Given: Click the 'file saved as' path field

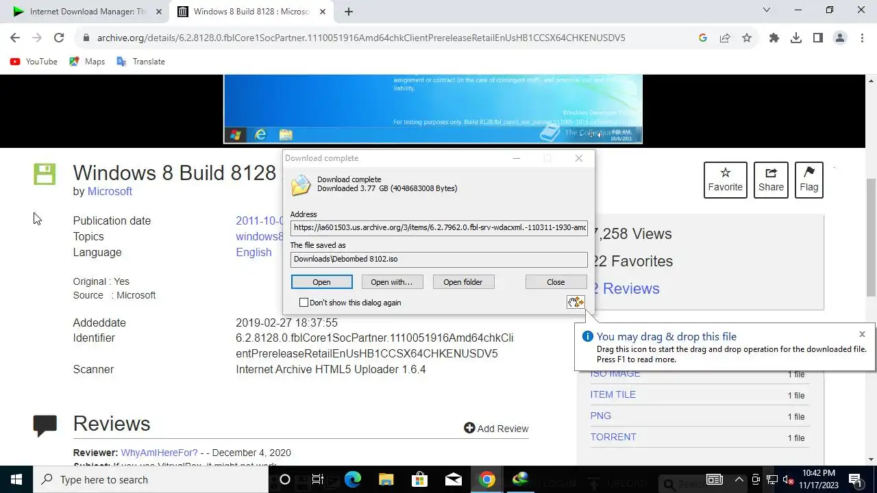Looking at the screenshot, I should click(x=438, y=259).
